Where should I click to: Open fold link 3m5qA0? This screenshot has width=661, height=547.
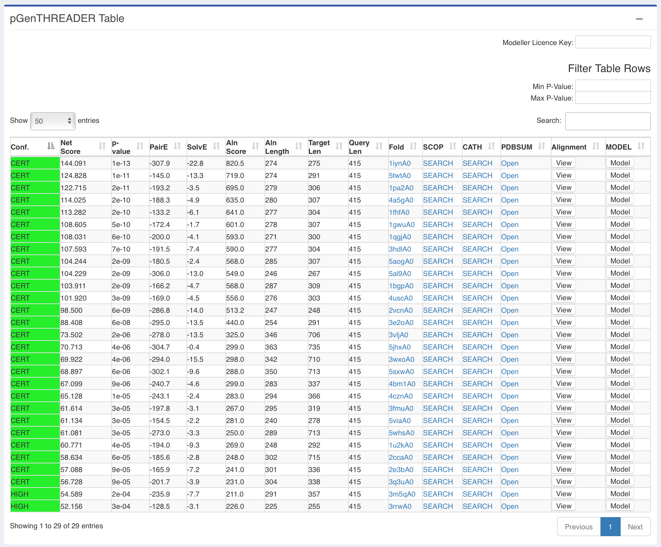402,494
